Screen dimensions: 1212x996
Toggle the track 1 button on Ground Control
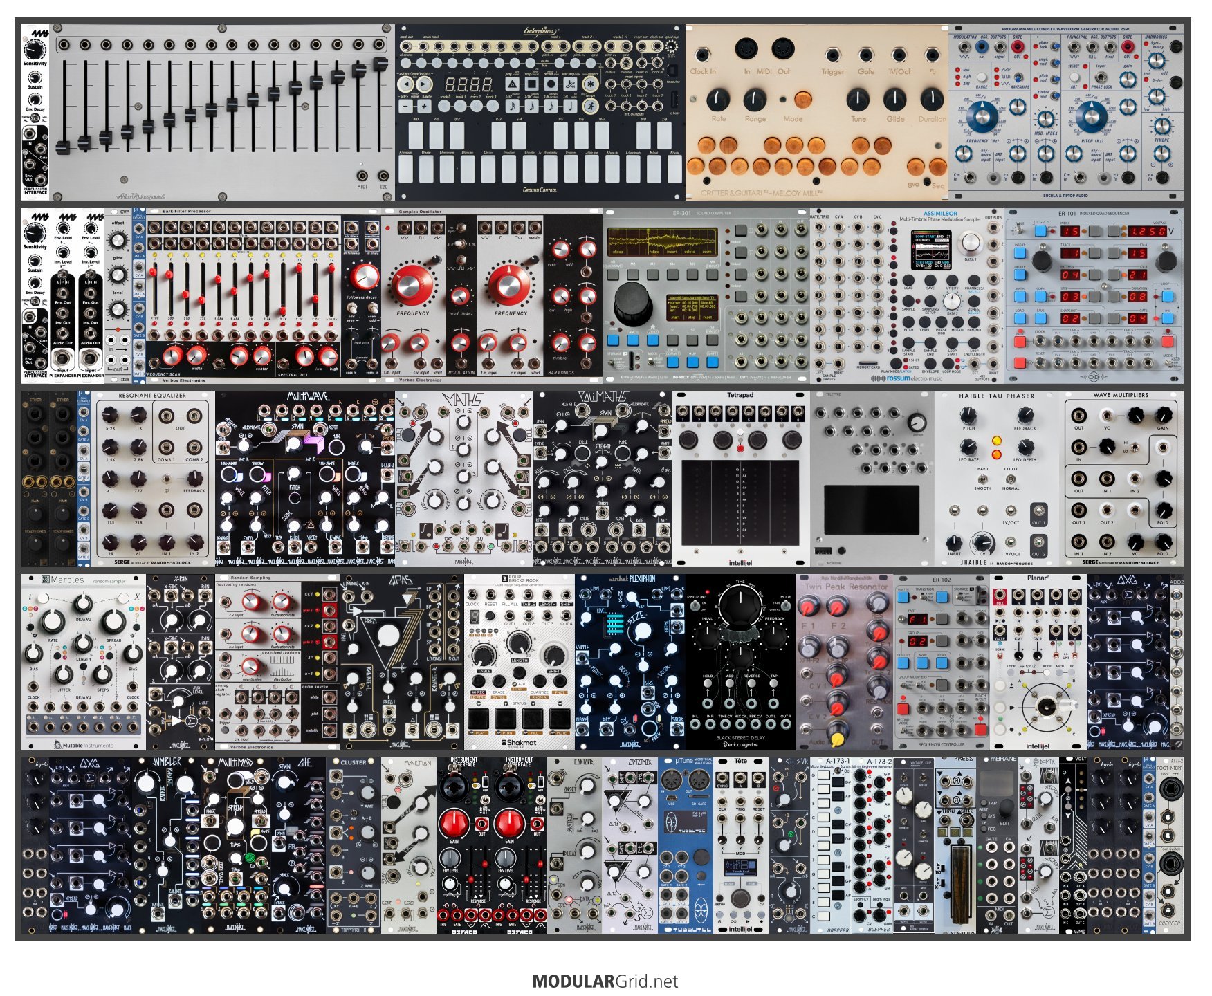coord(460,107)
